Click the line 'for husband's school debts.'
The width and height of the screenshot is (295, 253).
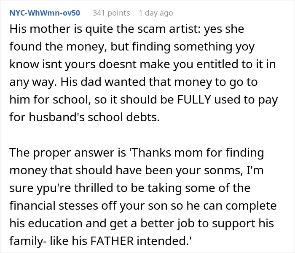[84, 117]
